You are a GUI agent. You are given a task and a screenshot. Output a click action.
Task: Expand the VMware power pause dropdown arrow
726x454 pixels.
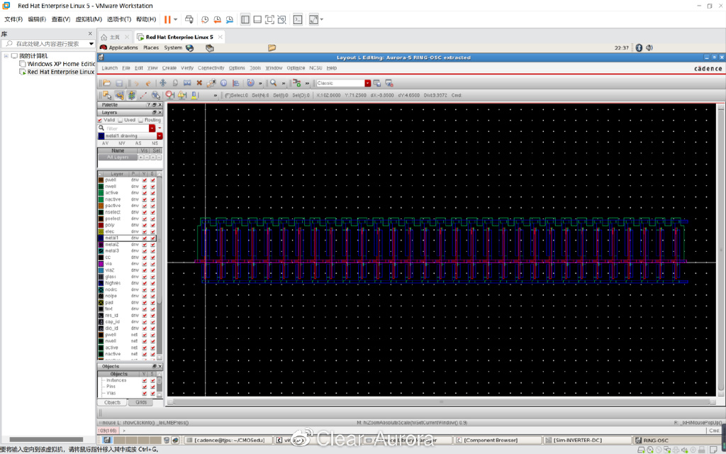pos(176,19)
